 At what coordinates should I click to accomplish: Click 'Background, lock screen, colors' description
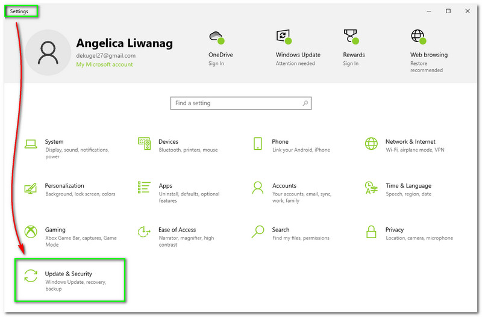pos(80,194)
